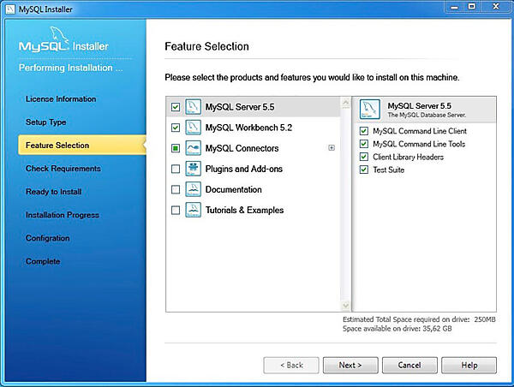Uncheck MySQL Command Line Client feature
Screen dimensions: 514x387
click(x=364, y=131)
